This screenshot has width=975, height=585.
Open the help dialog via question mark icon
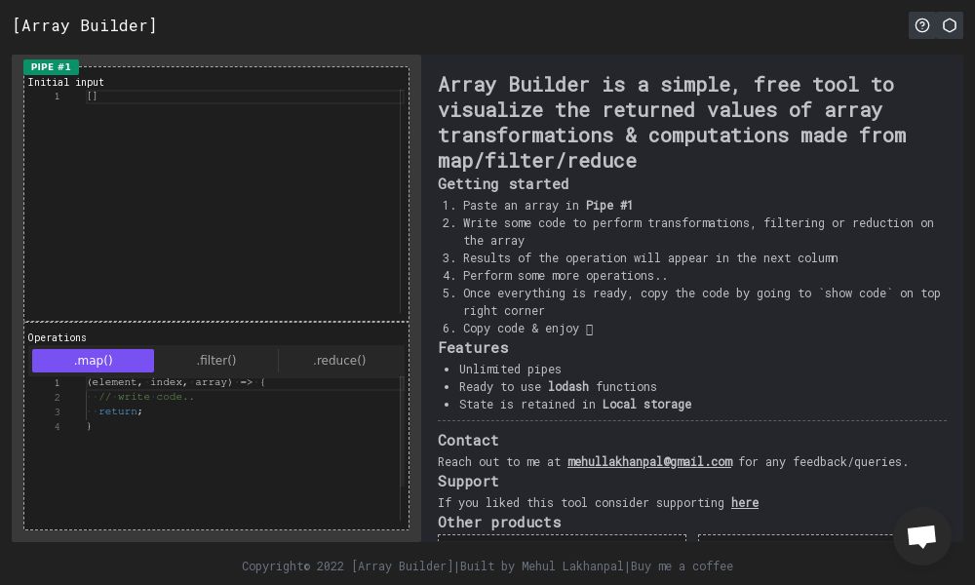click(x=922, y=25)
